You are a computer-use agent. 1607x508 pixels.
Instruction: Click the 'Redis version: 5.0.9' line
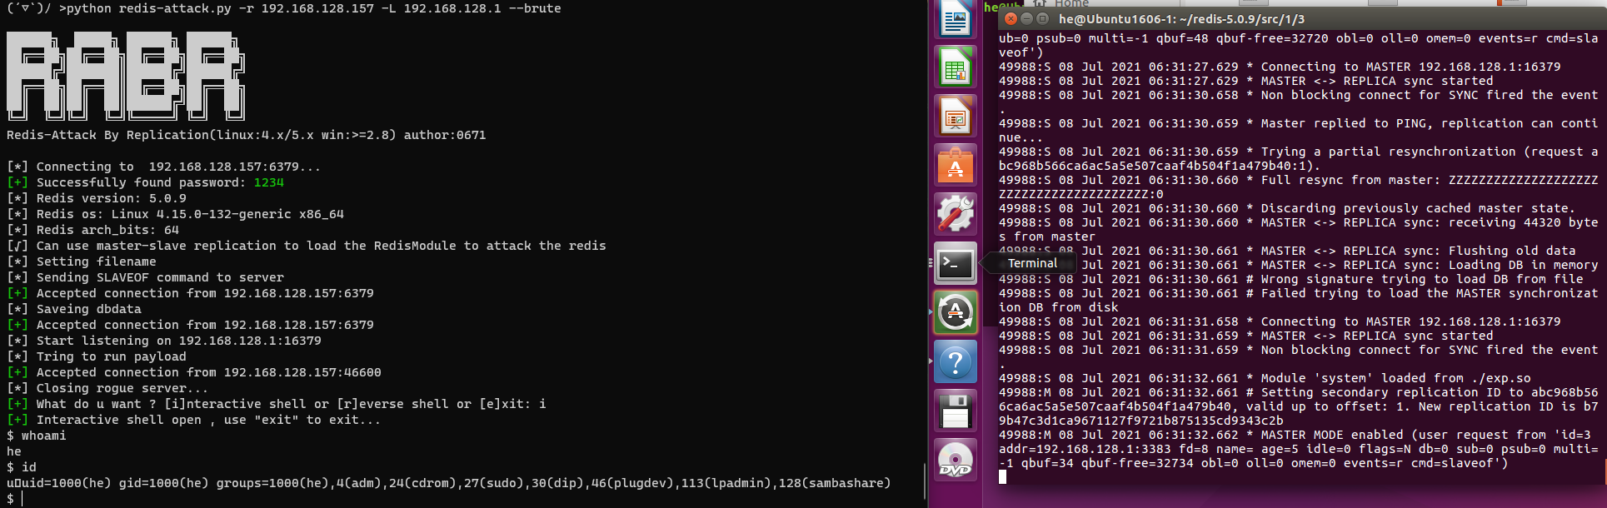(97, 198)
